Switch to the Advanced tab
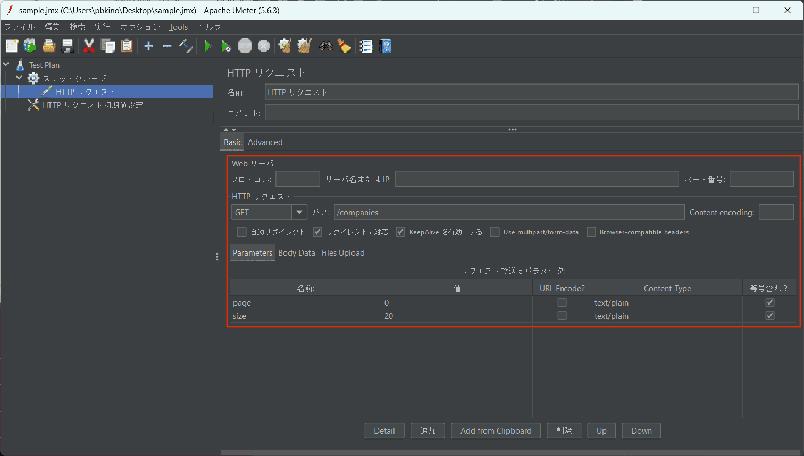 tap(265, 142)
